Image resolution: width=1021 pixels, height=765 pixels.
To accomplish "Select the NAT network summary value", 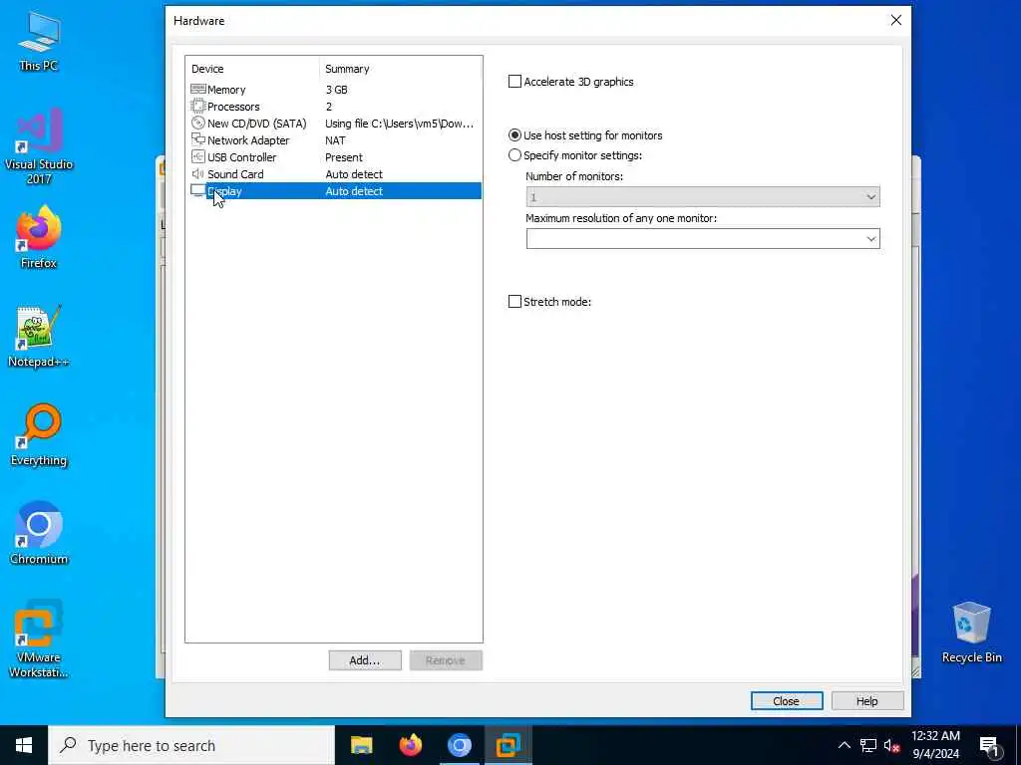I will pyautogui.click(x=335, y=140).
